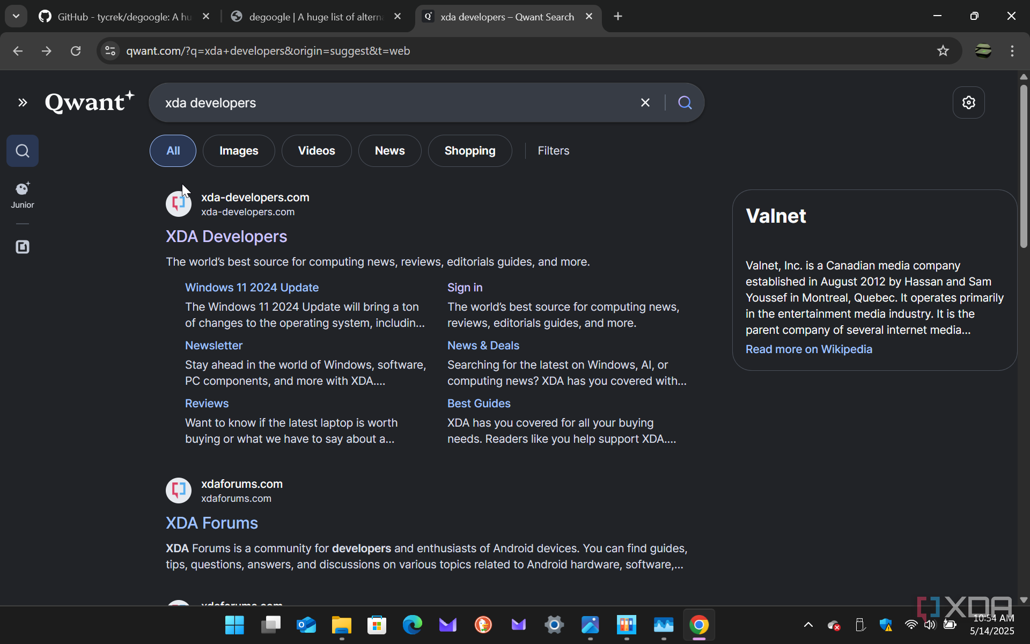Open Chrome profile avatar
1030x644 pixels.
pos(983,51)
